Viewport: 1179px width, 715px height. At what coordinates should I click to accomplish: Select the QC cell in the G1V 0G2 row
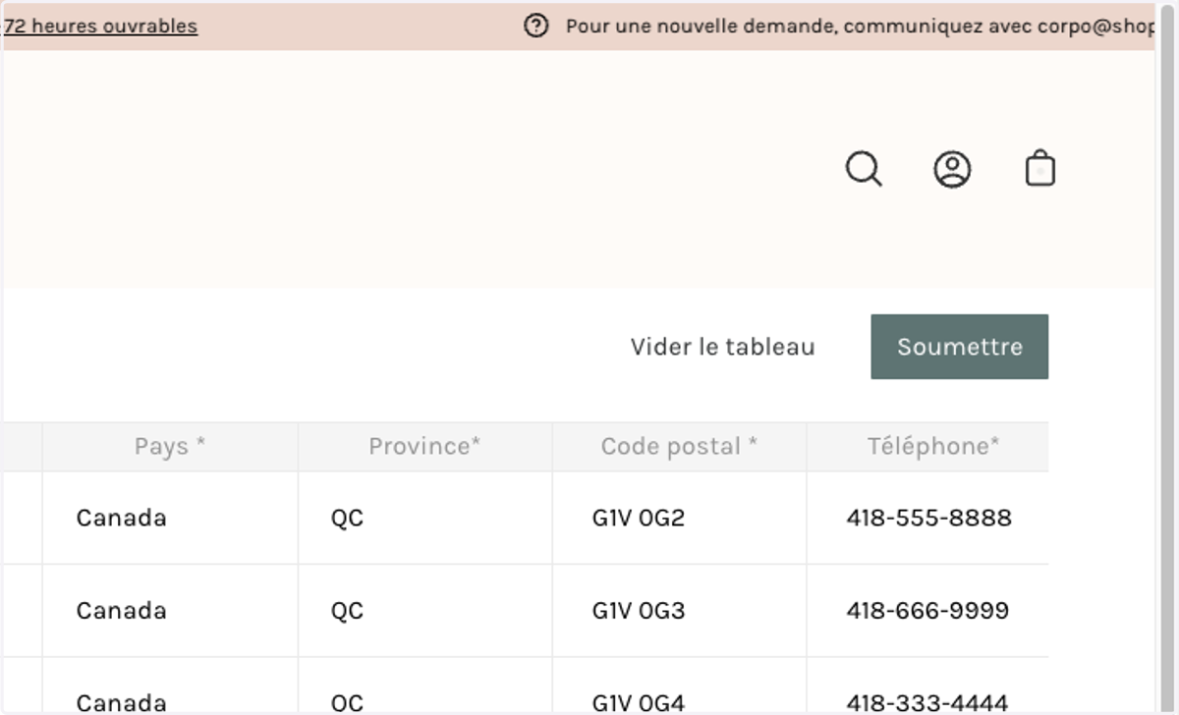(424, 518)
